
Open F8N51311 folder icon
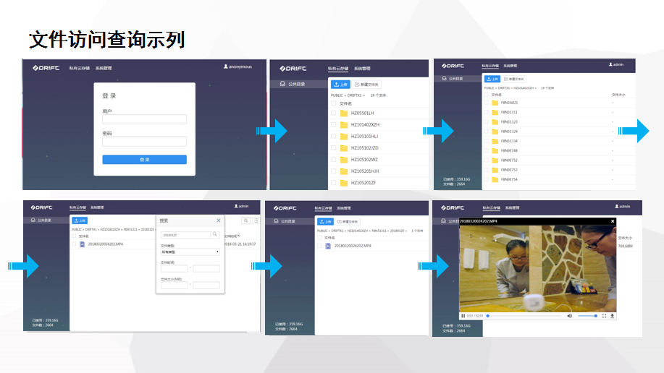[495, 113]
